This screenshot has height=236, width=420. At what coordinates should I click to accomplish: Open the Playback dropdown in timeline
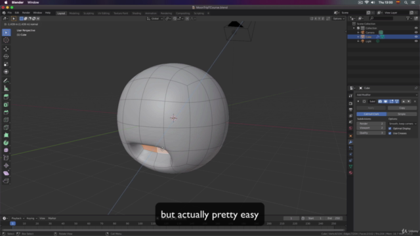click(18, 218)
